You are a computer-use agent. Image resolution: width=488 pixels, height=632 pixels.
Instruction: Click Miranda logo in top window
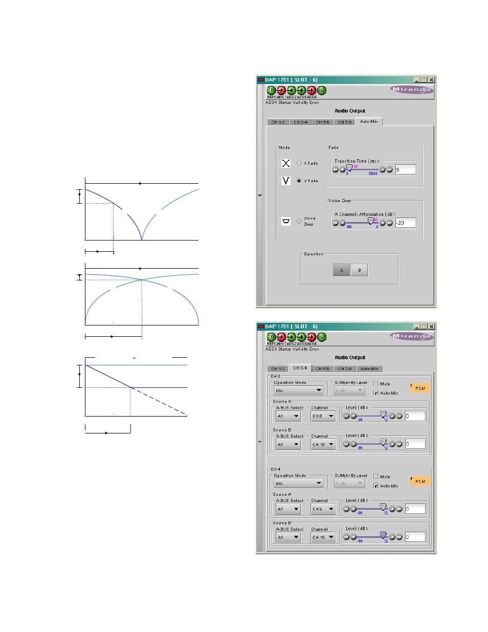412,90
